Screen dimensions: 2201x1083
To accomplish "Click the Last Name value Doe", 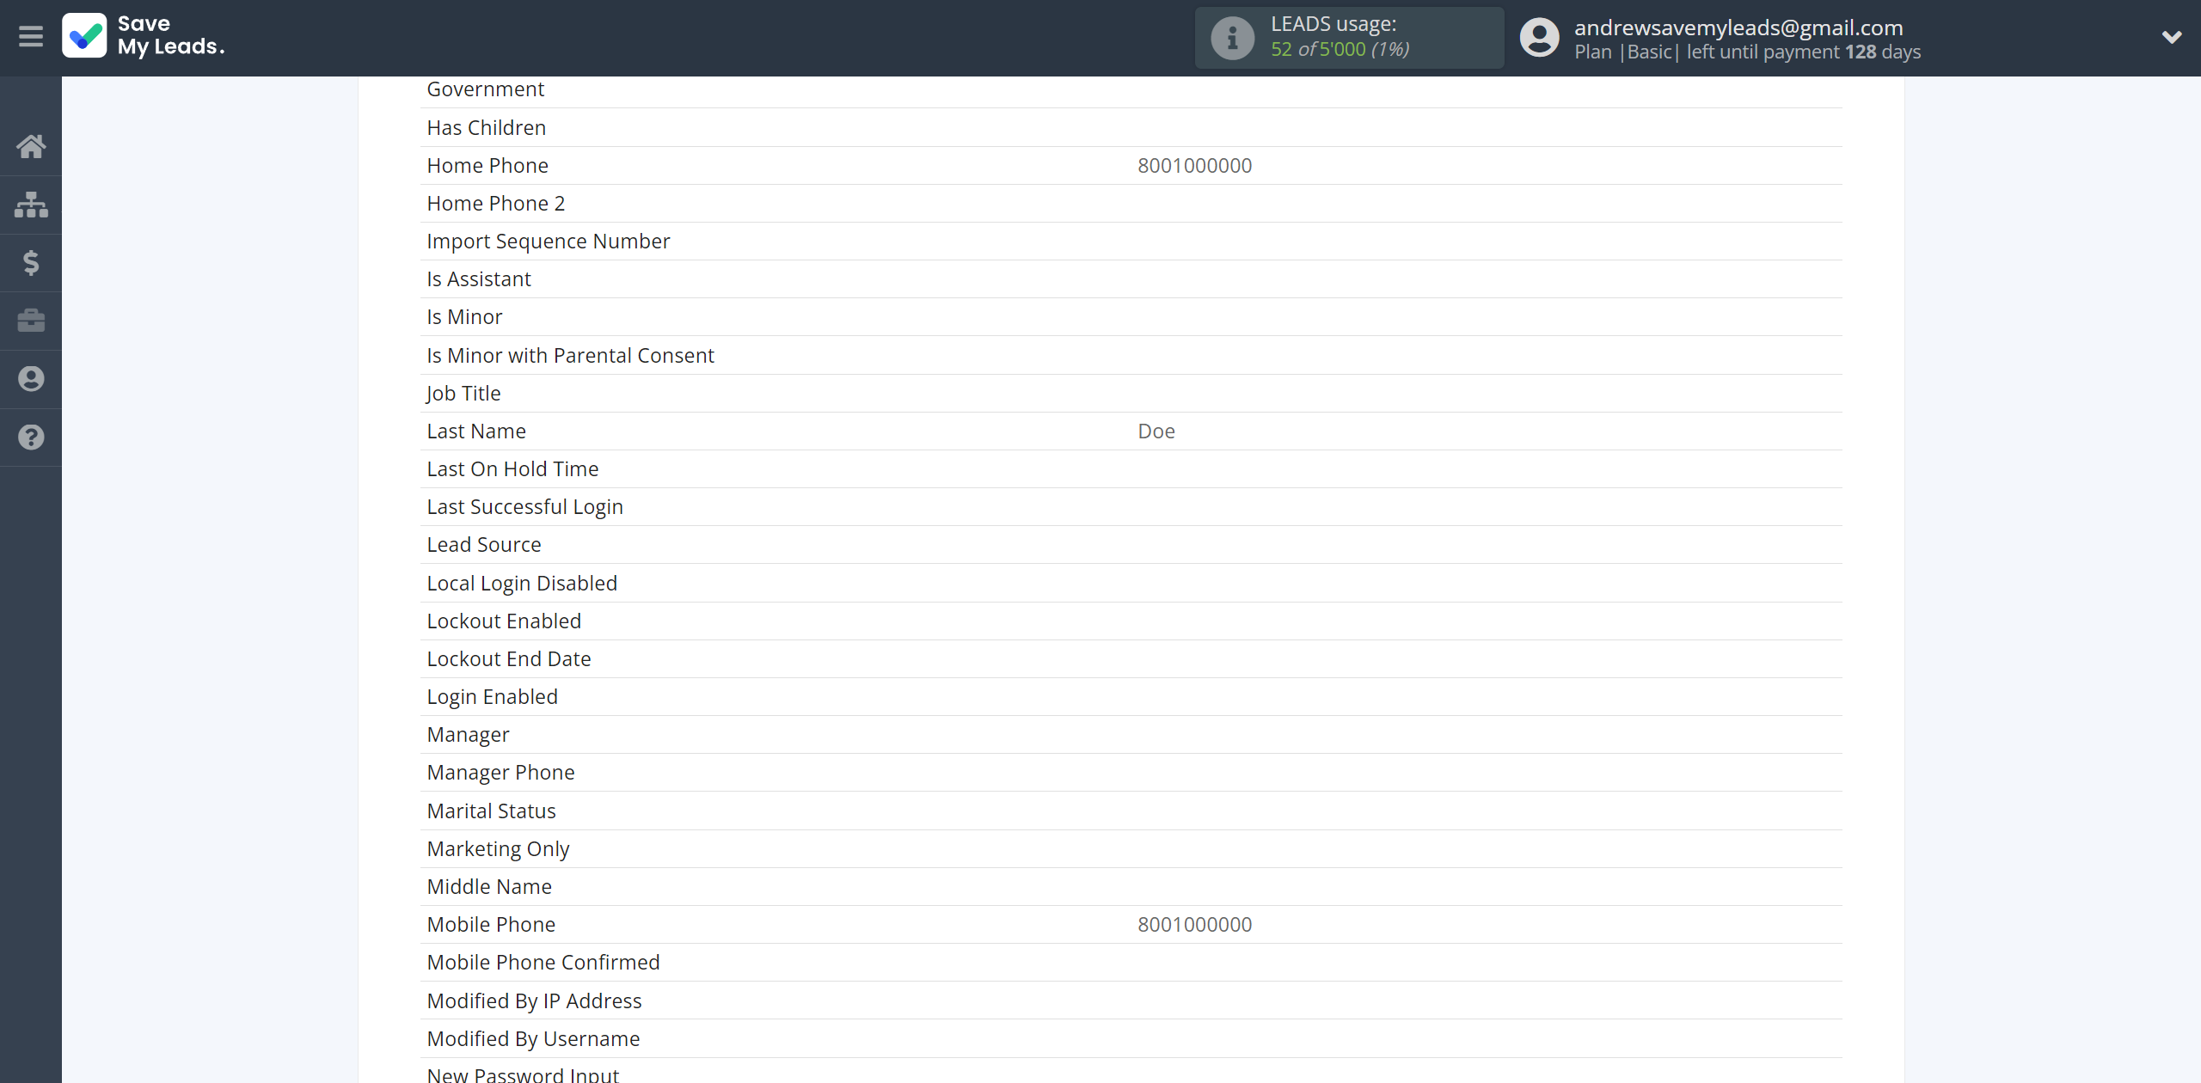I will [x=1156, y=431].
